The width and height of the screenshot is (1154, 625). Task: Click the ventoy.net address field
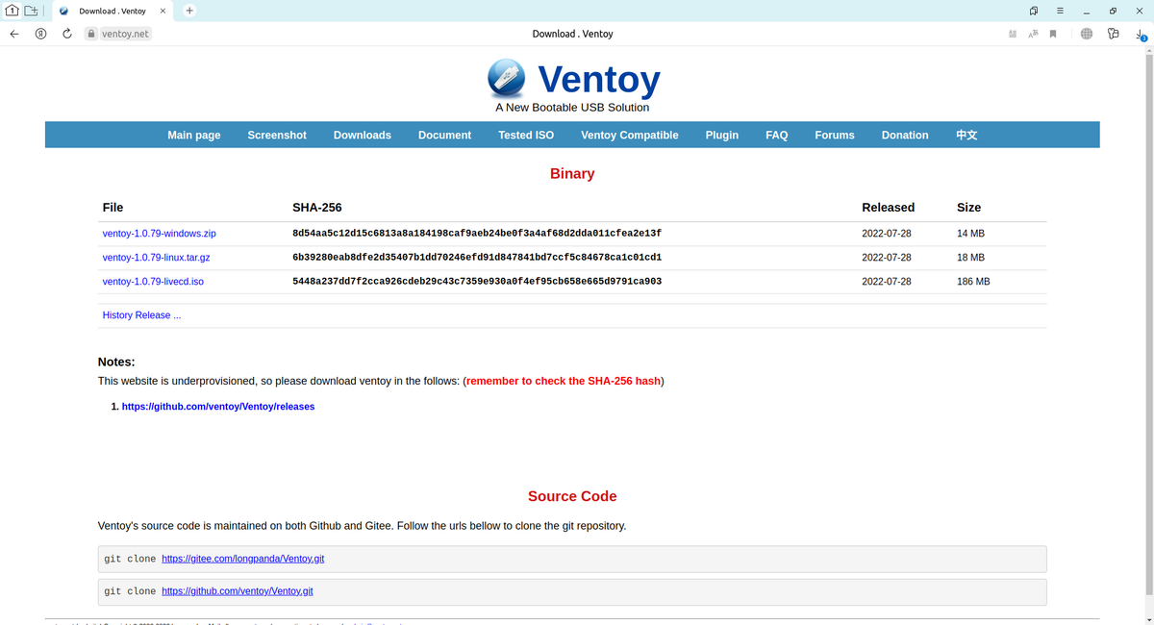125,34
